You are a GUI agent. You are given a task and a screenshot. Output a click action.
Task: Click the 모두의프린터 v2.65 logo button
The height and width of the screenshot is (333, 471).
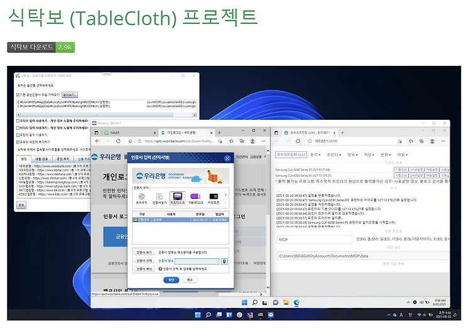[x=291, y=155]
